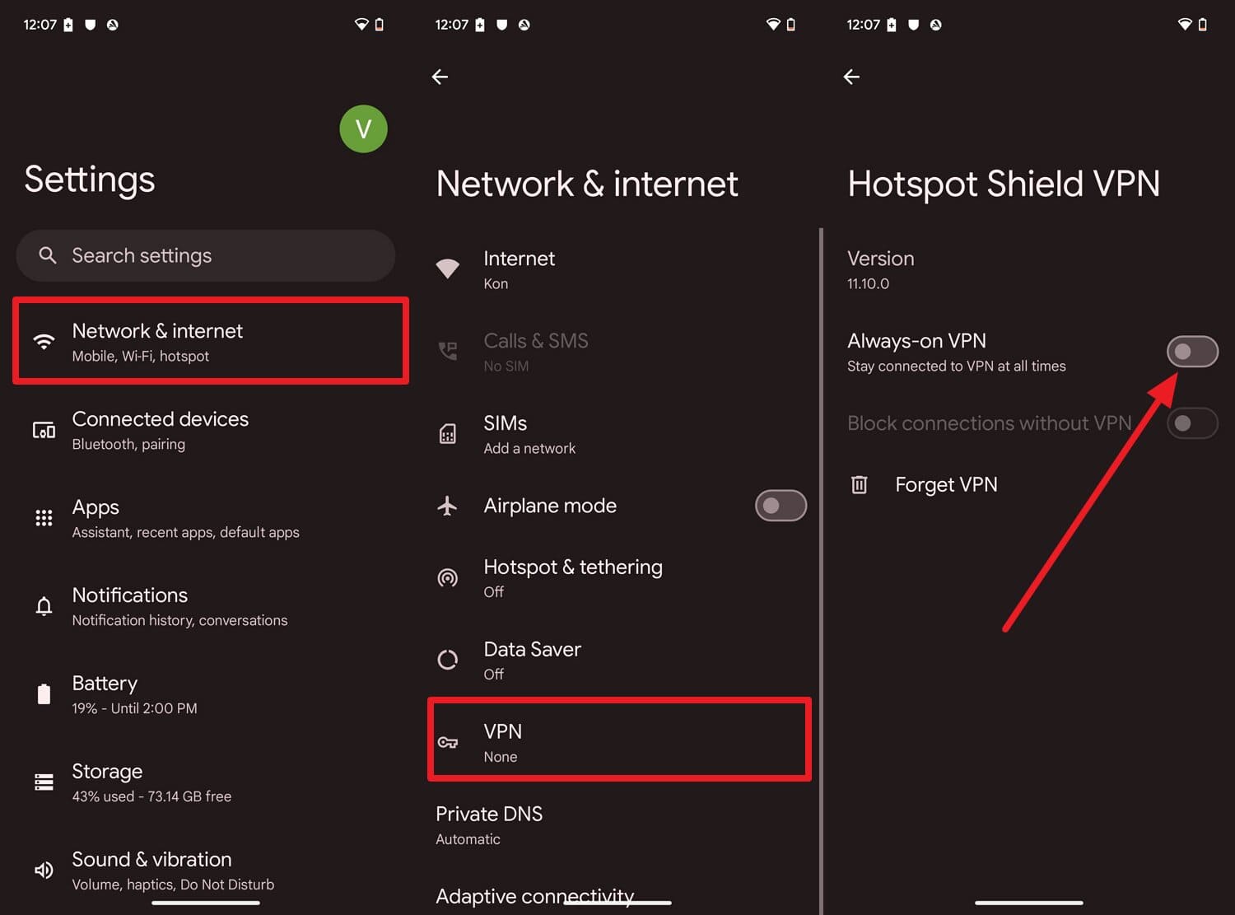Open the VPN entry showing None
Viewport: 1235px width, 915px height.
[x=620, y=740]
